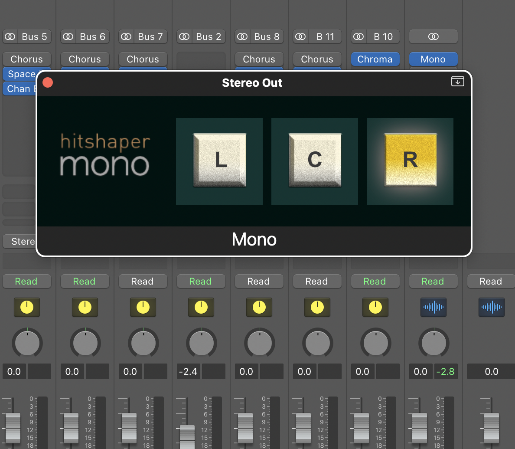
Task: Click the collapse plugin window icon in title bar
Action: (457, 82)
